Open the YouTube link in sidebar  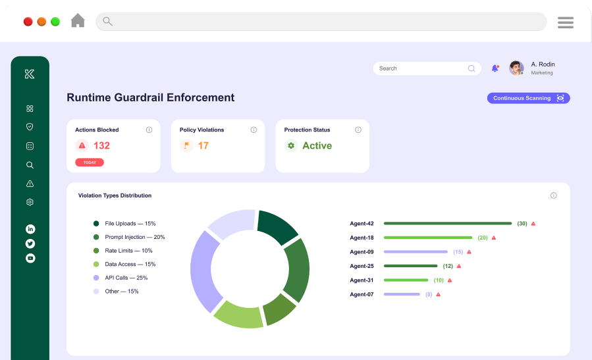click(x=30, y=258)
